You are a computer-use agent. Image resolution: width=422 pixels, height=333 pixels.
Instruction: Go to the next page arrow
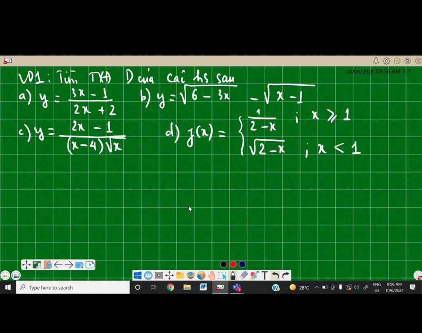pyautogui.click(x=69, y=265)
